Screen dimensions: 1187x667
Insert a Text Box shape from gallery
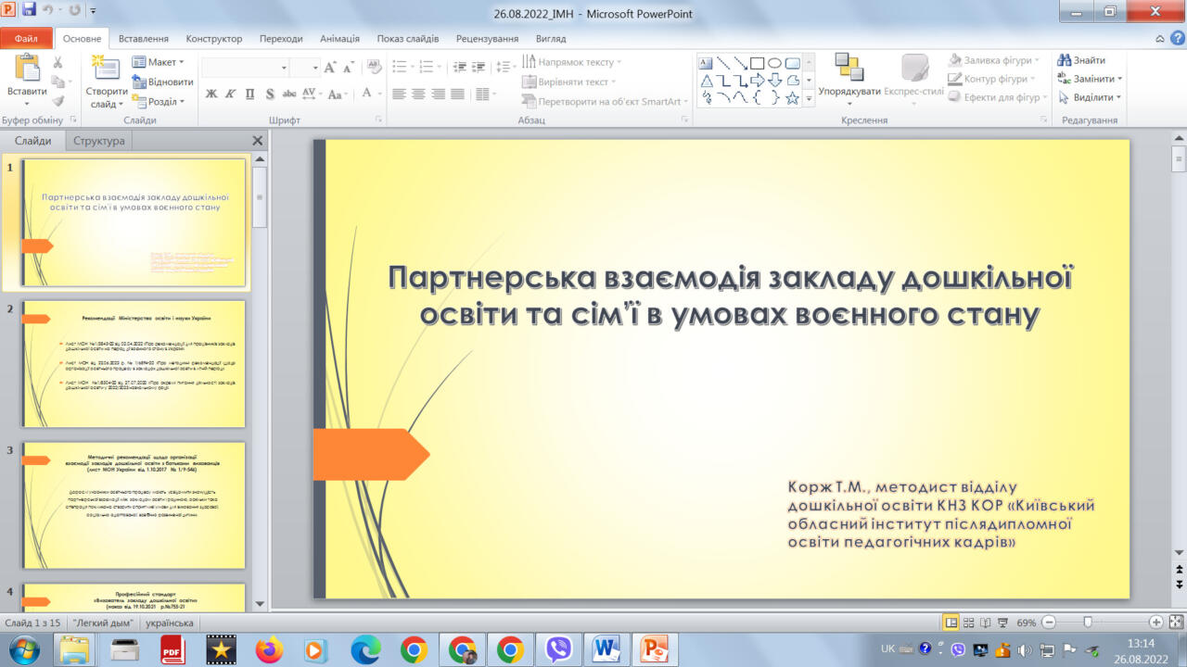point(706,63)
